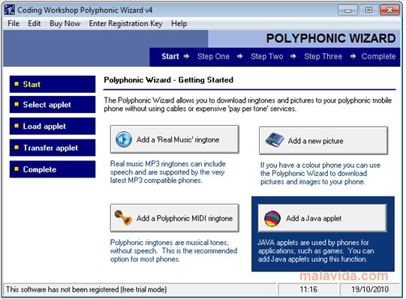
Task: Open the Enter Registration Key menu
Action: 125,23
